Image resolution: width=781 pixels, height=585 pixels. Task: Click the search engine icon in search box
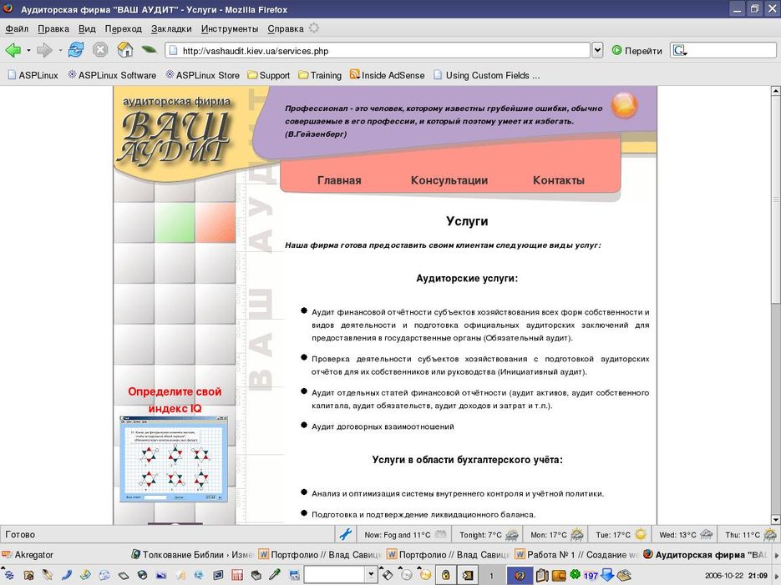[679, 50]
